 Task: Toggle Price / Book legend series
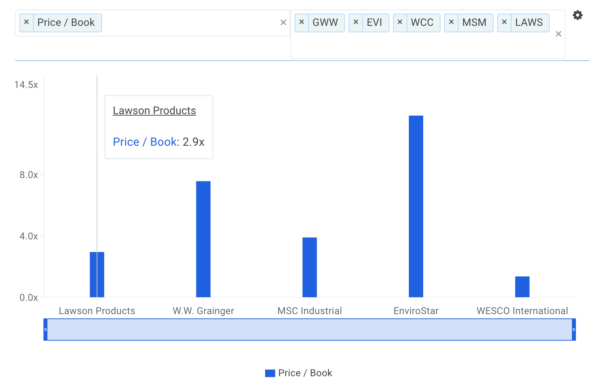click(299, 373)
